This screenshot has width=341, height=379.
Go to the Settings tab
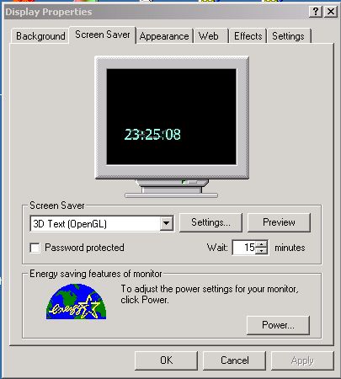pyautogui.click(x=289, y=36)
